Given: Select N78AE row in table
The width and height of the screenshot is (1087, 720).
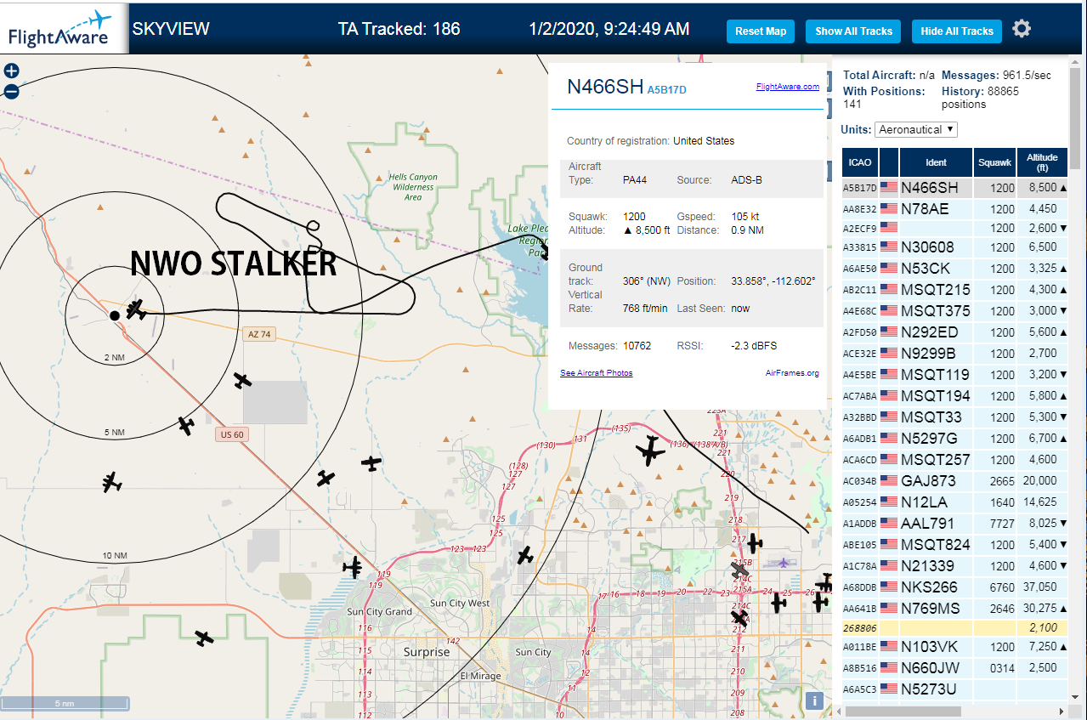Looking at the screenshot, I should (954, 208).
